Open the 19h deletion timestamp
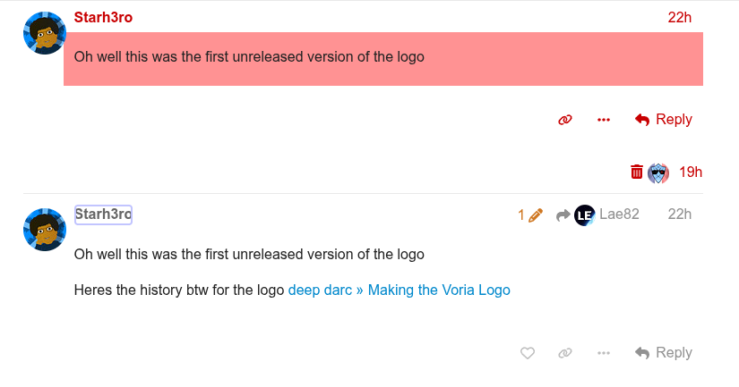This screenshot has height=387, width=739. coord(690,172)
